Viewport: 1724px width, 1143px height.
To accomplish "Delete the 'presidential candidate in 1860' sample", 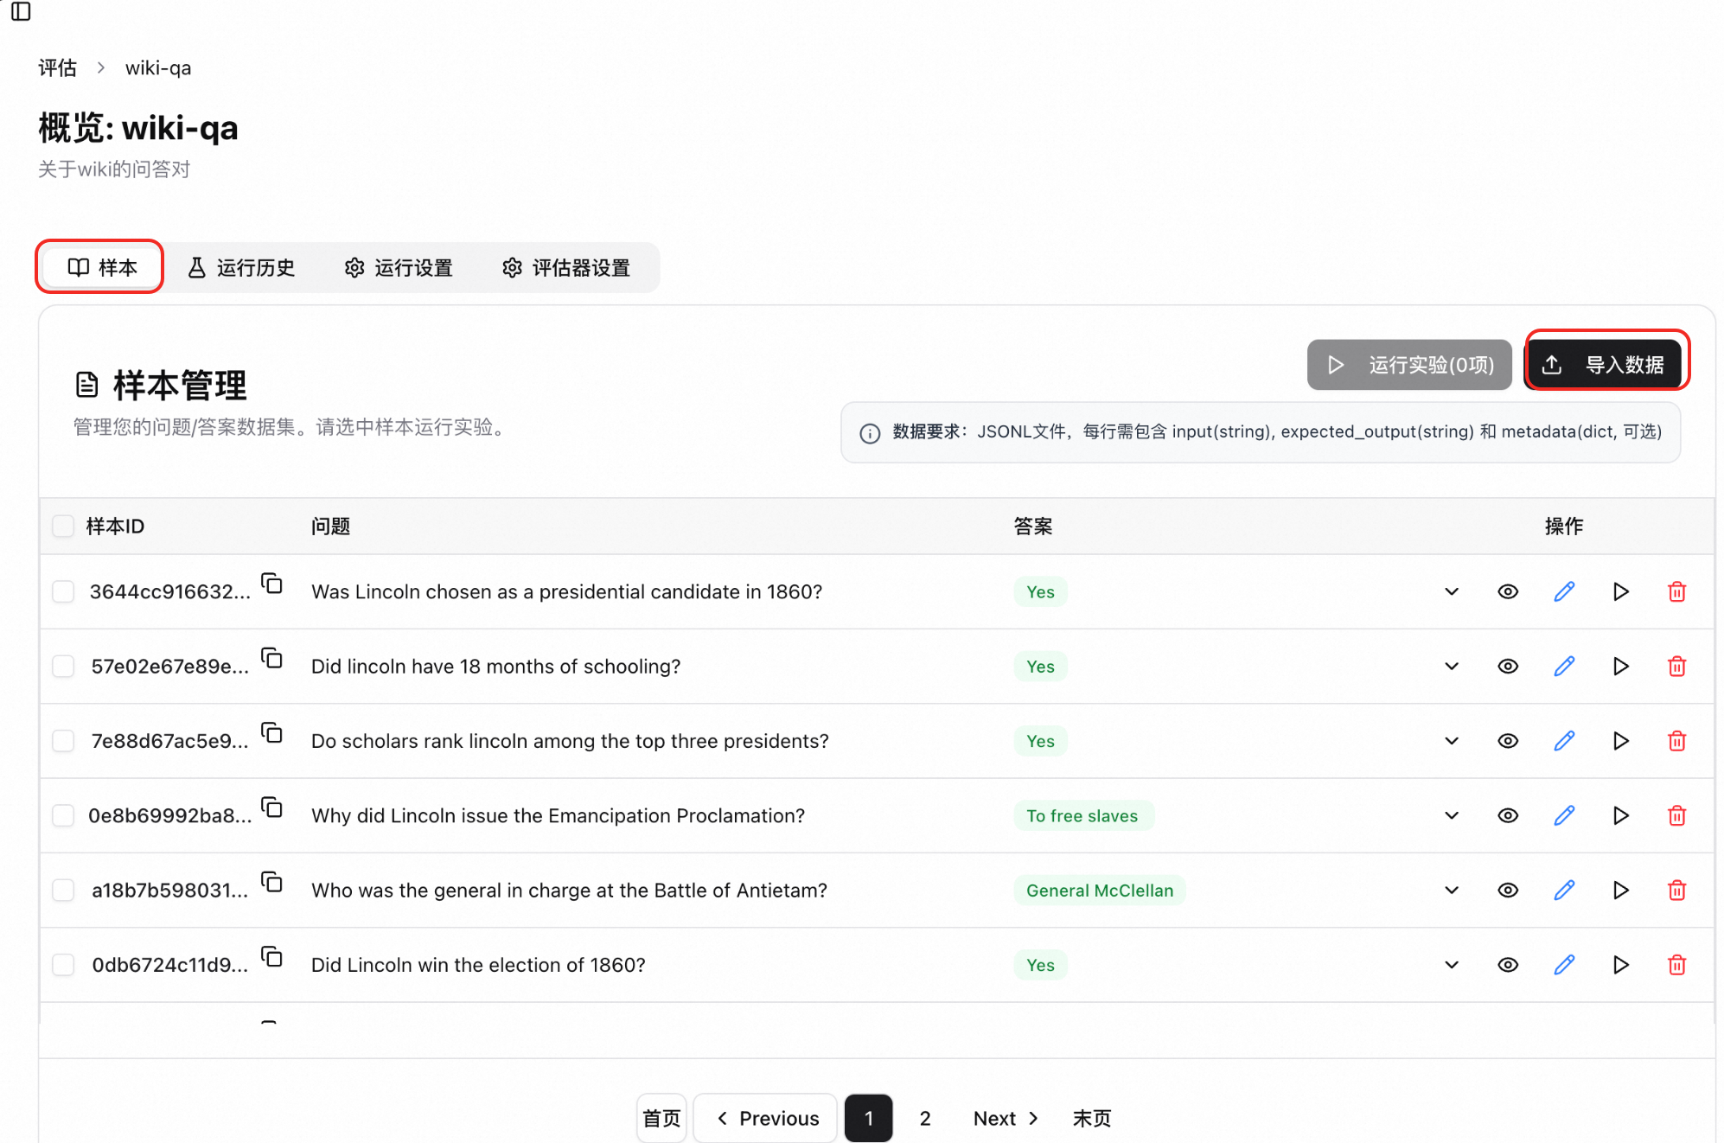I will pos(1676,591).
